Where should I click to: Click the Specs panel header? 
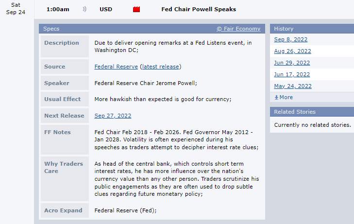pyautogui.click(x=152, y=29)
